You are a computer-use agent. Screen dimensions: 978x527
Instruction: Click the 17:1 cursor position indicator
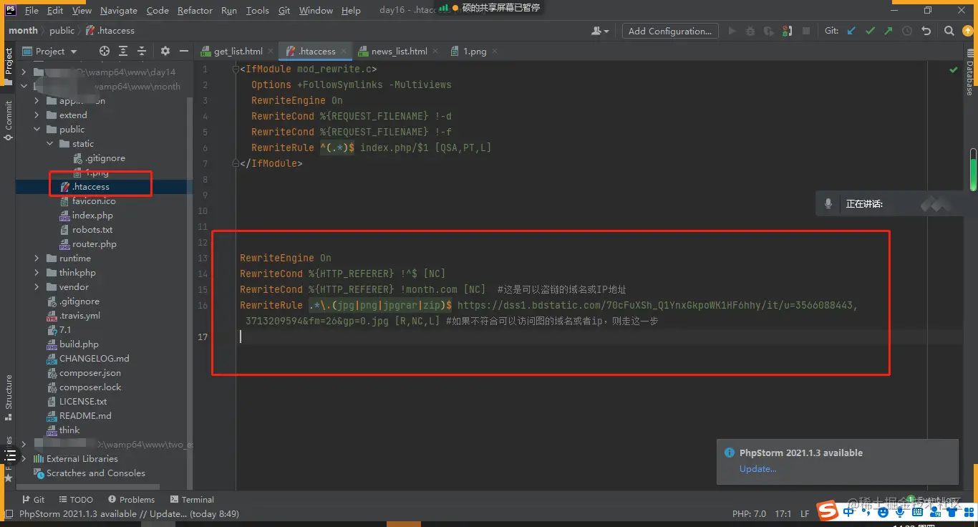point(783,514)
